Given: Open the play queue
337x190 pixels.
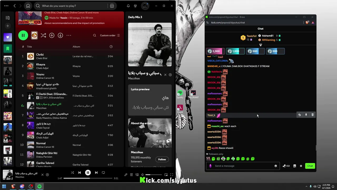Looking at the screenshot, I should pos(131,175).
